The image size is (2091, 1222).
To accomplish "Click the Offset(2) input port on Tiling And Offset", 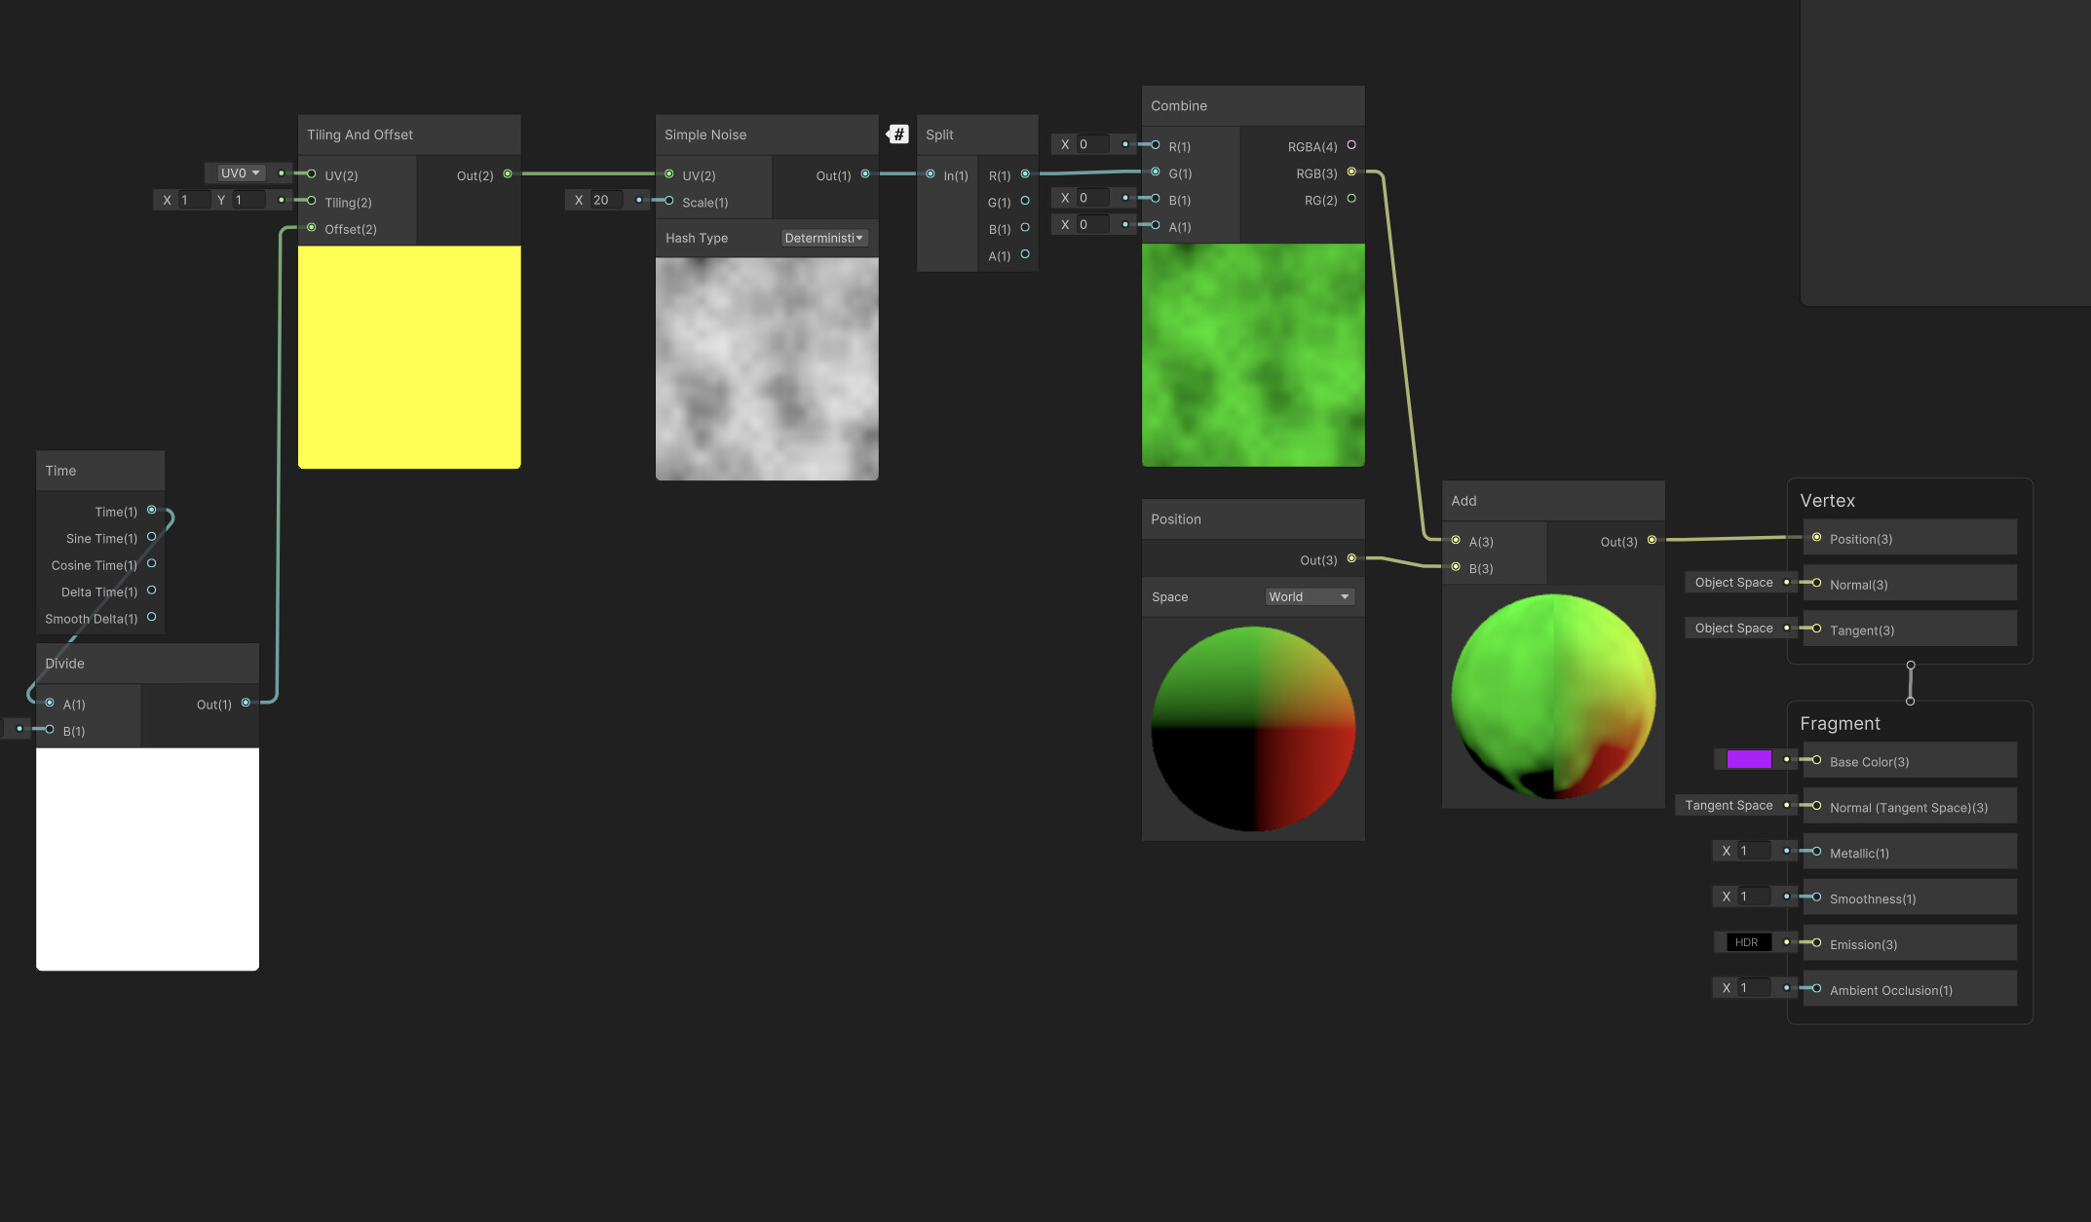I will click(x=313, y=228).
